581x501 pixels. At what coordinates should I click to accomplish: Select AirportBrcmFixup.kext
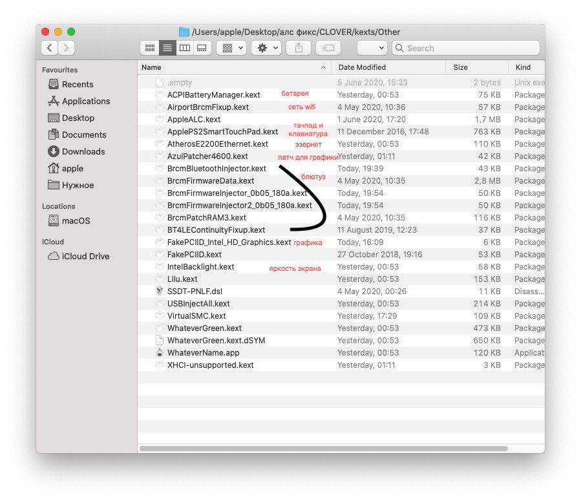341,107
